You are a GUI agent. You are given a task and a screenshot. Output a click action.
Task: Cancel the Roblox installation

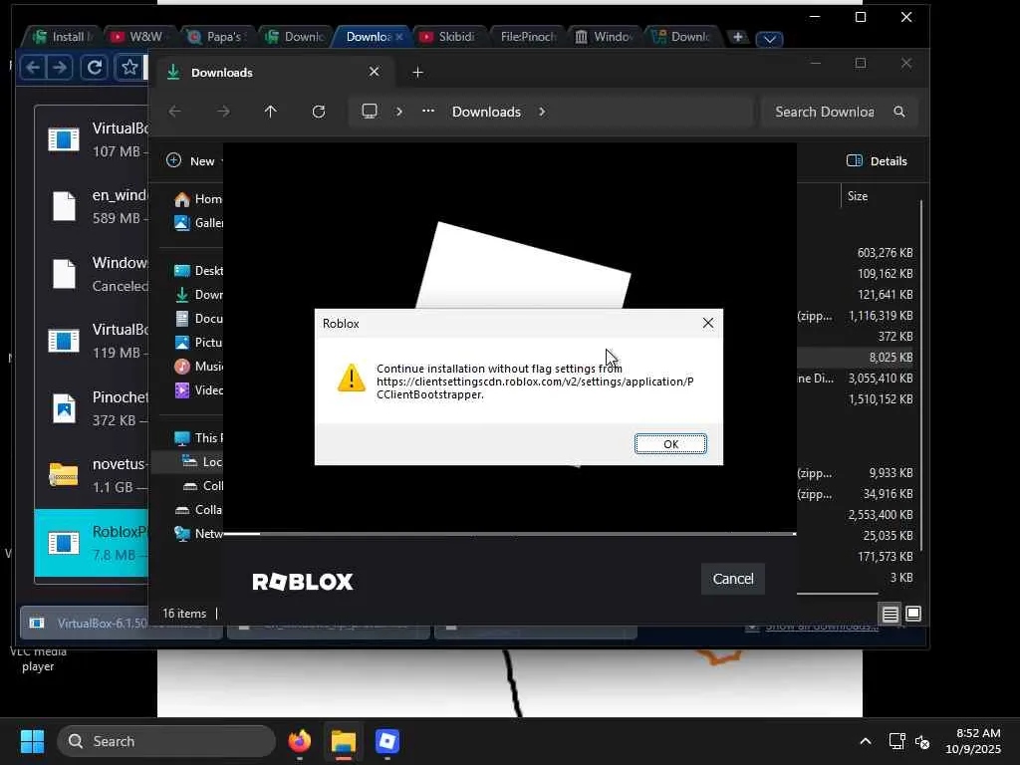(732, 579)
